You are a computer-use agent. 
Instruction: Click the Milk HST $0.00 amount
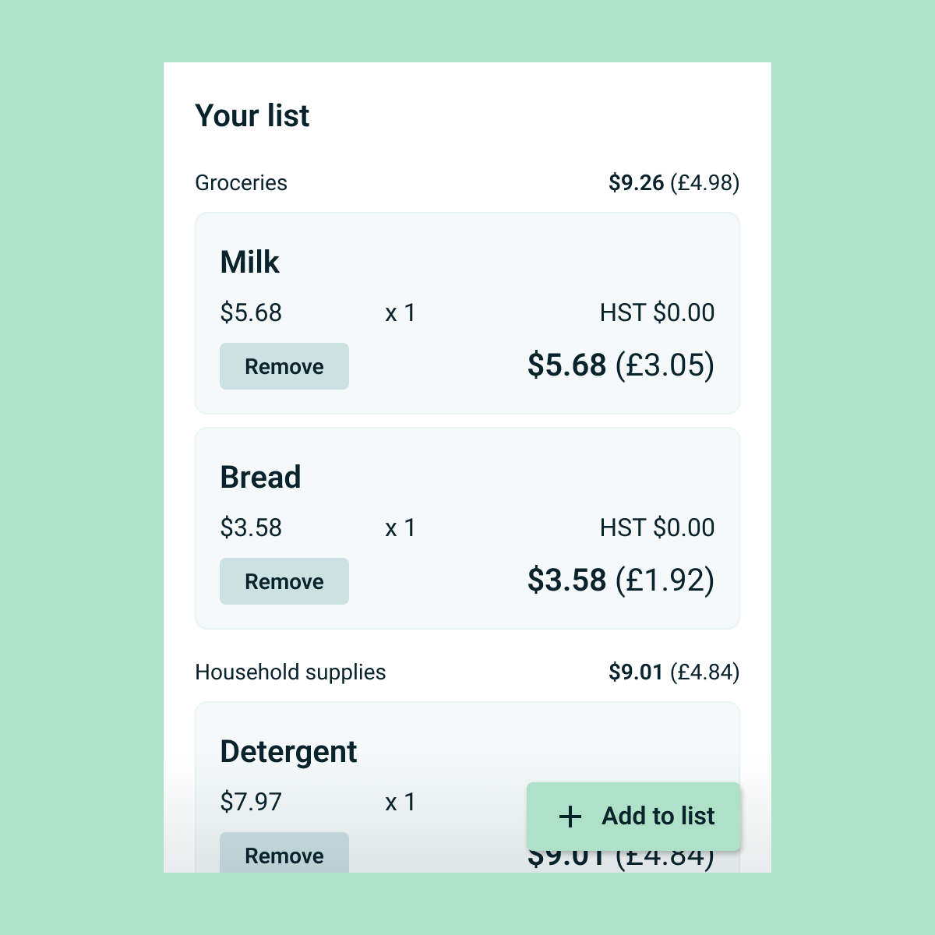657,313
